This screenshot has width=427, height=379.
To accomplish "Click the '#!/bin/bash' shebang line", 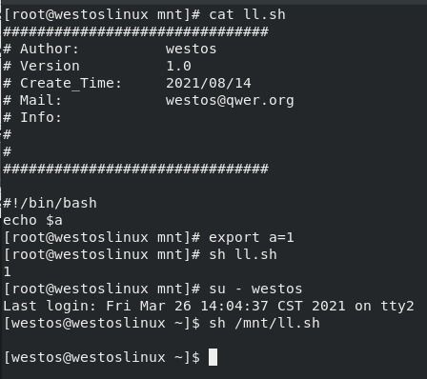I will 50,203.
